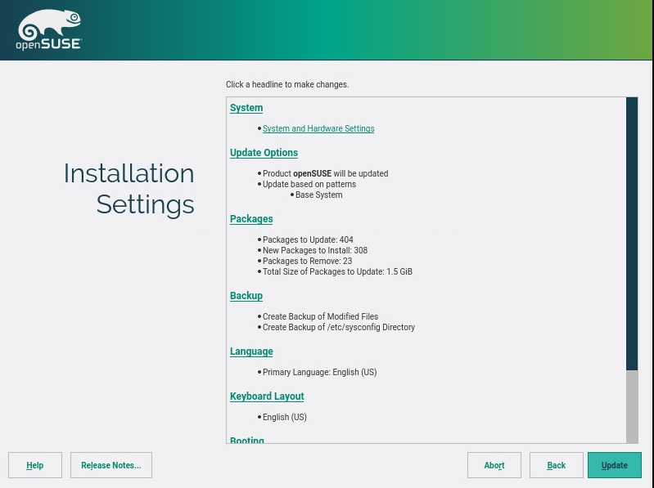Select 'Packages to Remove: 23' line

tap(308, 261)
